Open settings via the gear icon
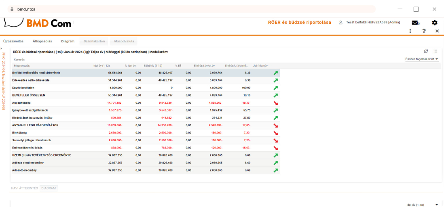Viewport: 444px width, 207px height. 434,23
